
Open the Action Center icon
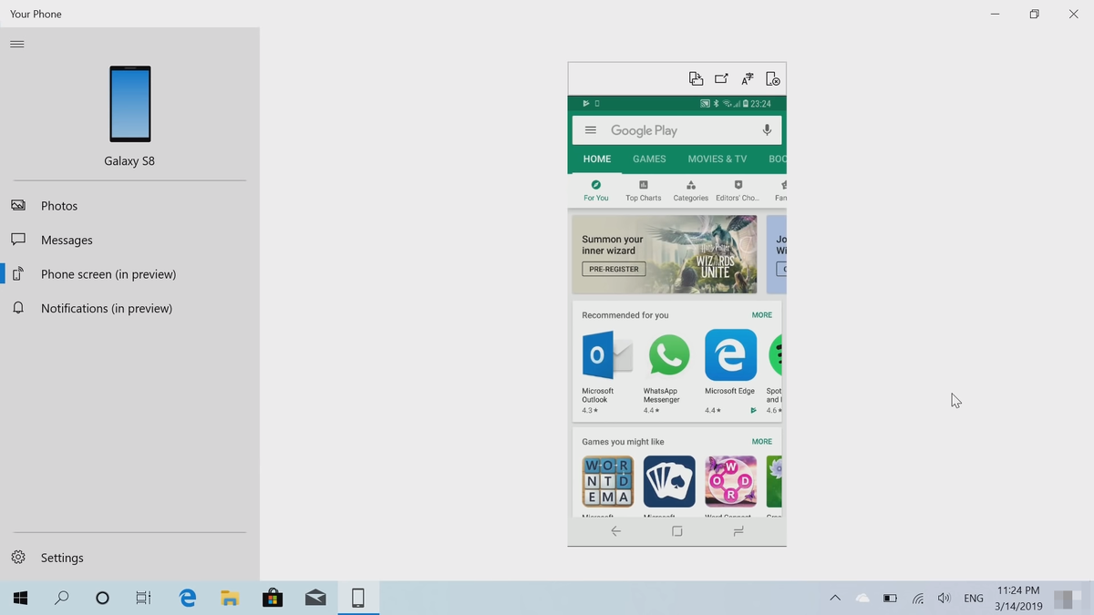(1066, 598)
